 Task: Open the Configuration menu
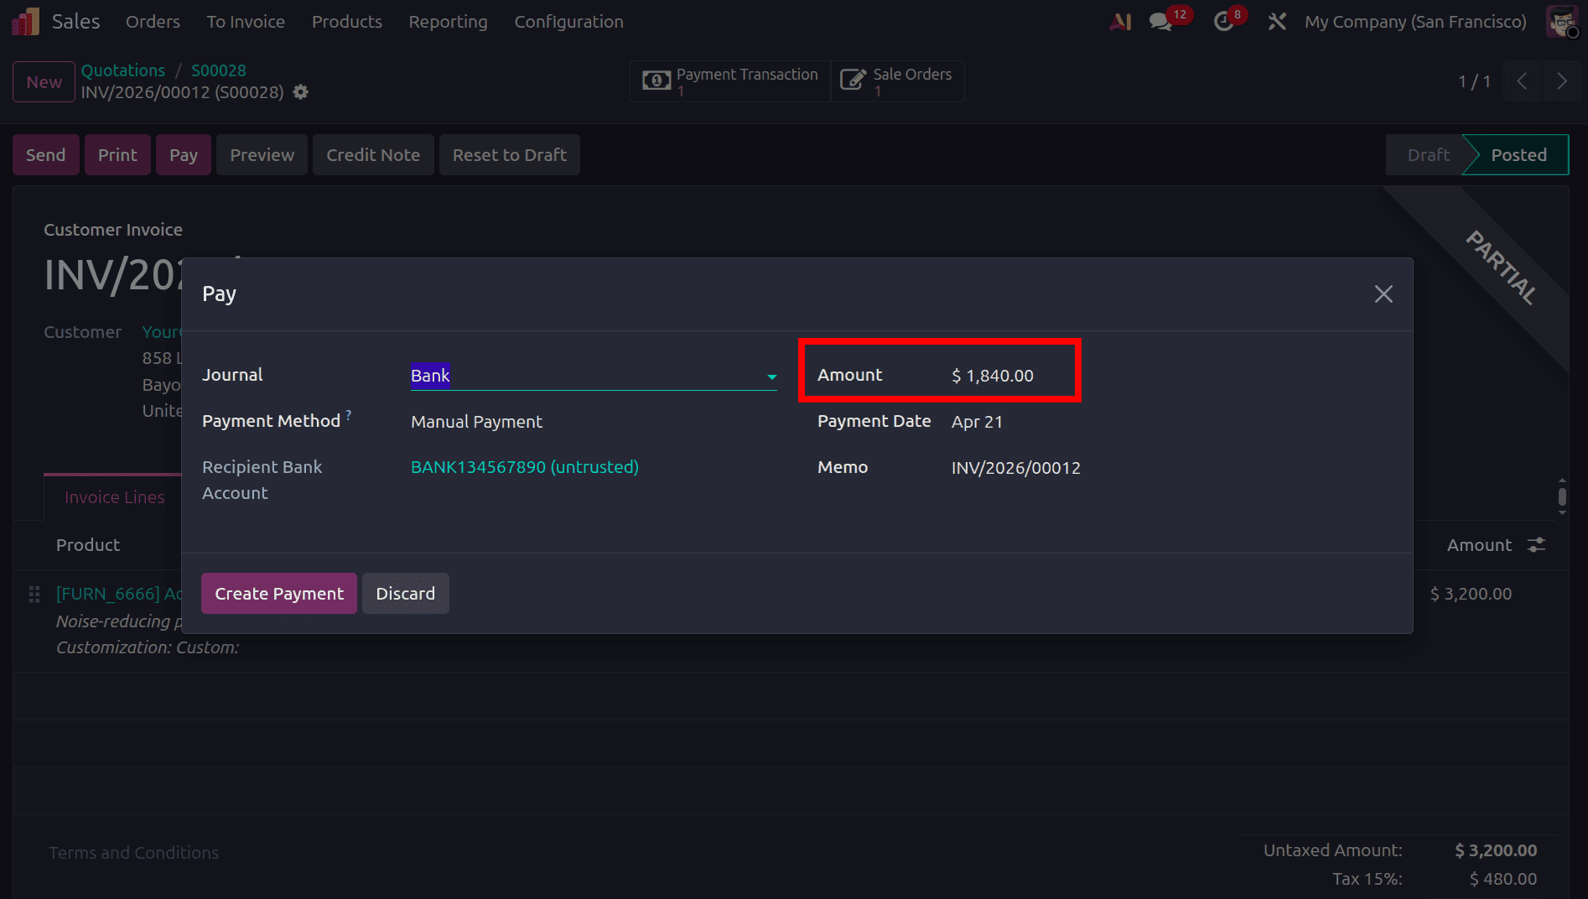568,22
